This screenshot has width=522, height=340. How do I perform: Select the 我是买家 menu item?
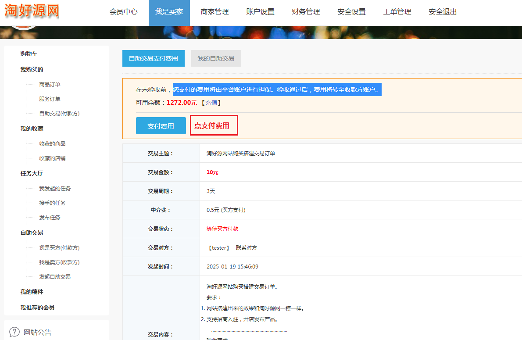click(x=169, y=12)
